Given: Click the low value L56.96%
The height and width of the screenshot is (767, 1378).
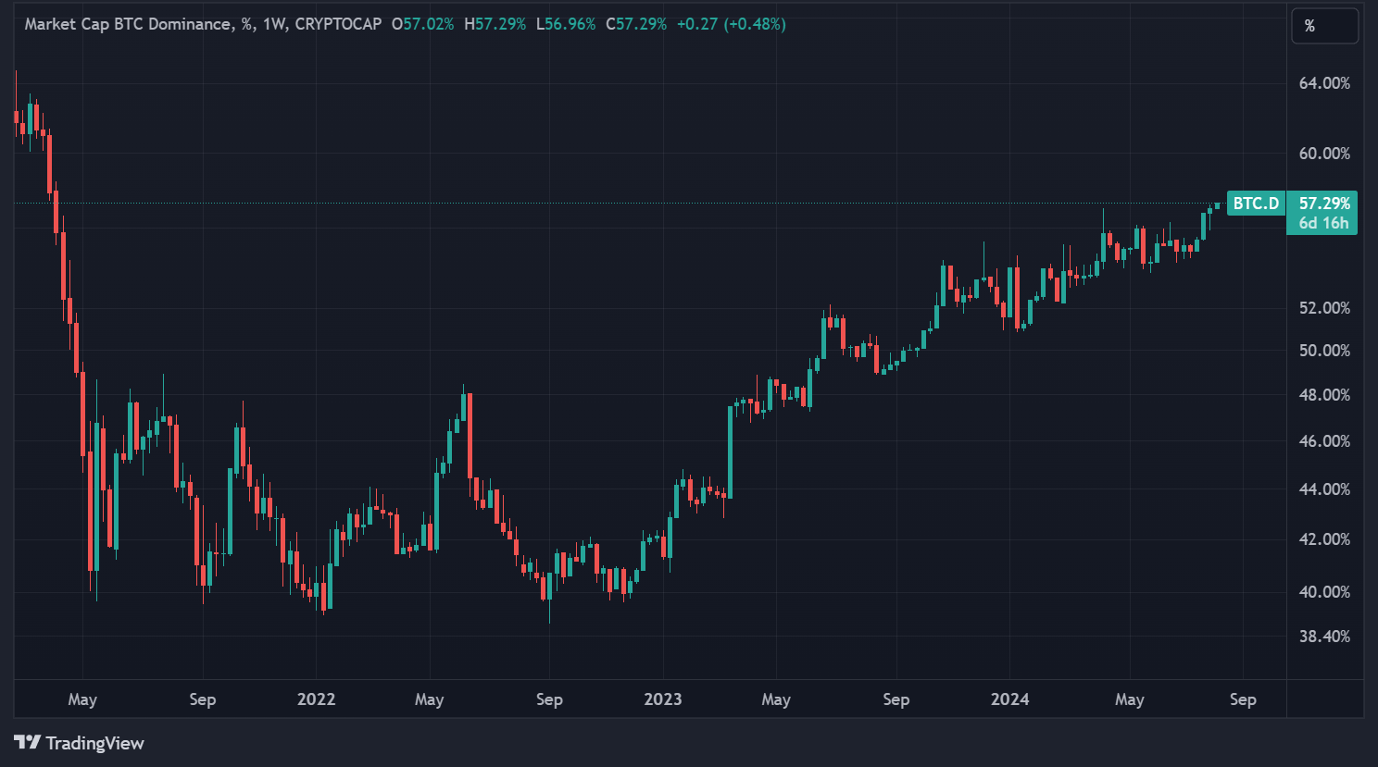Looking at the screenshot, I should coord(565,24).
